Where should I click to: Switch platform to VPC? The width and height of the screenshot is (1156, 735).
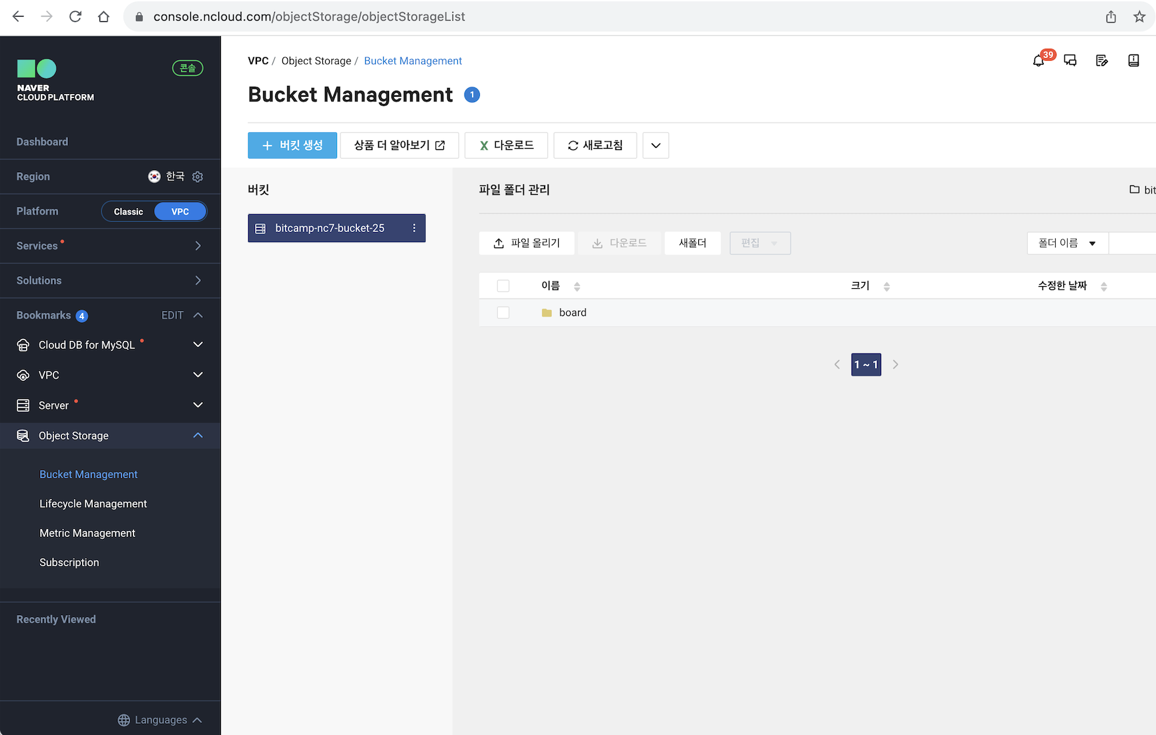point(180,211)
